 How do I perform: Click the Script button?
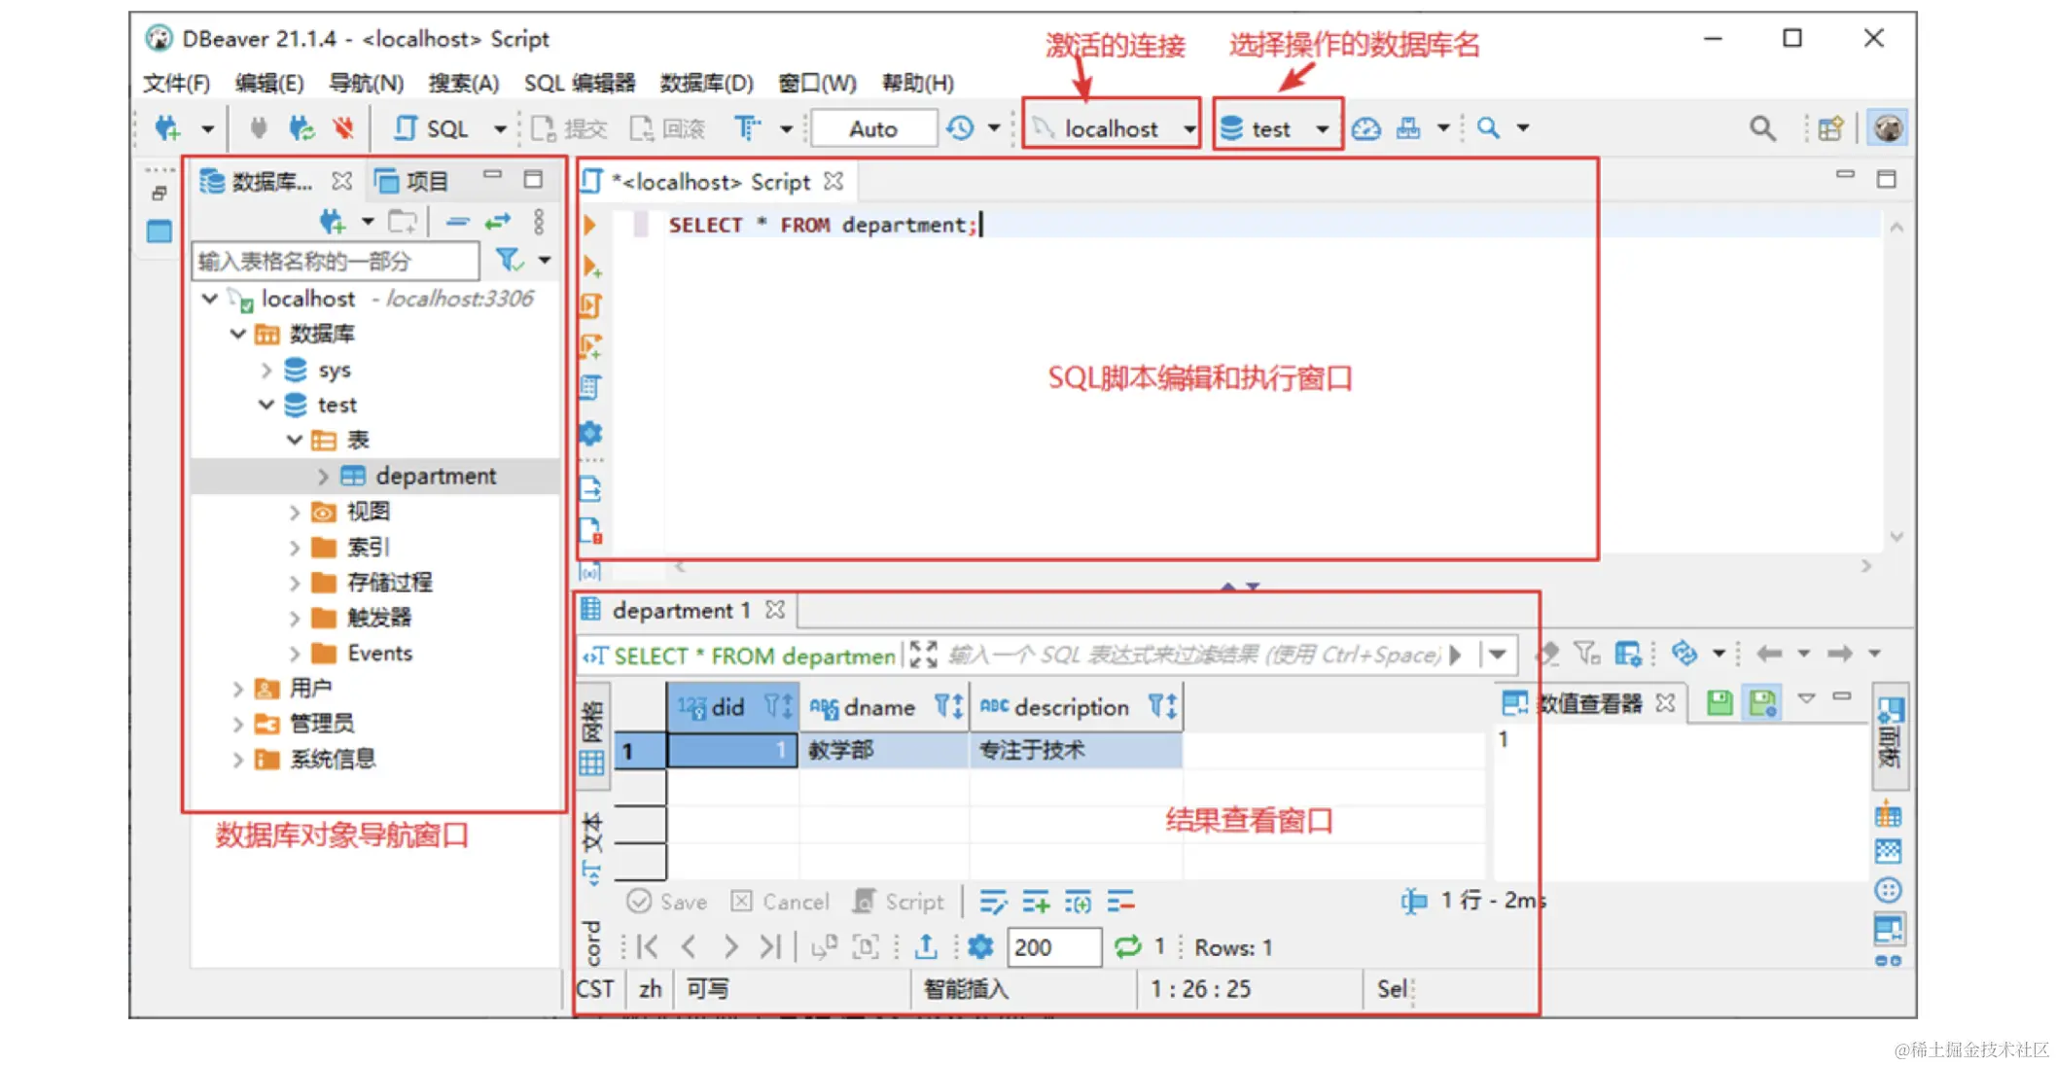click(x=899, y=902)
